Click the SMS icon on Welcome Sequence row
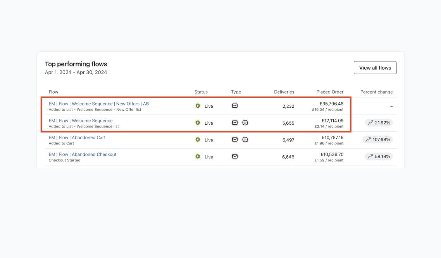441x258 pixels. pyautogui.click(x=245, y=123)
